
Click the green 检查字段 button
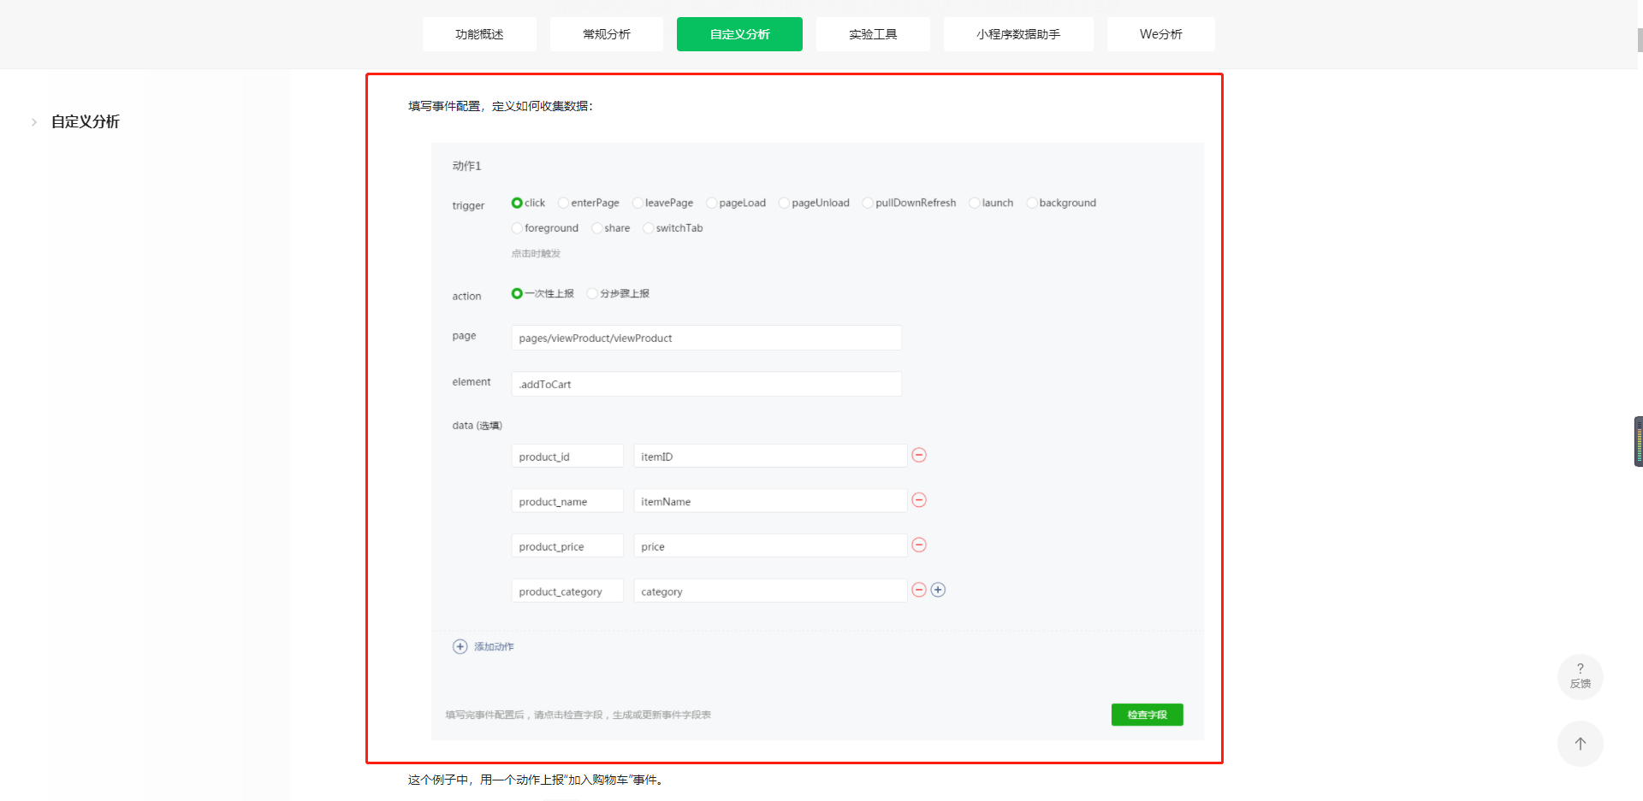coord(1148,715)
